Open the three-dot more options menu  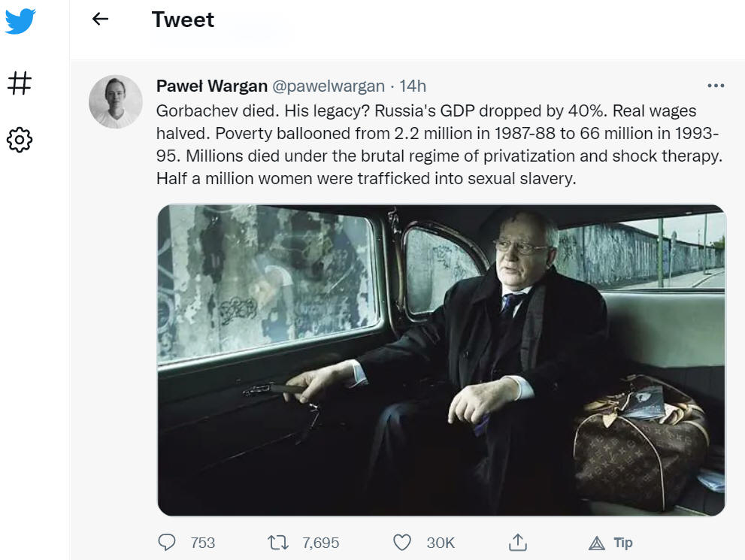click(716, 86)
